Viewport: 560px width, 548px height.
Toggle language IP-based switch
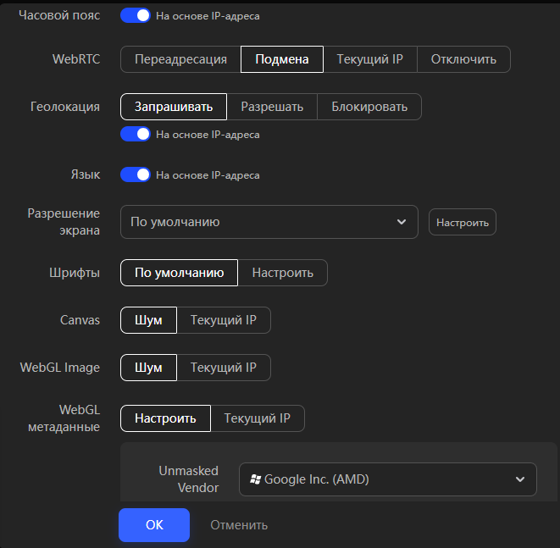[x=136, y=174]
